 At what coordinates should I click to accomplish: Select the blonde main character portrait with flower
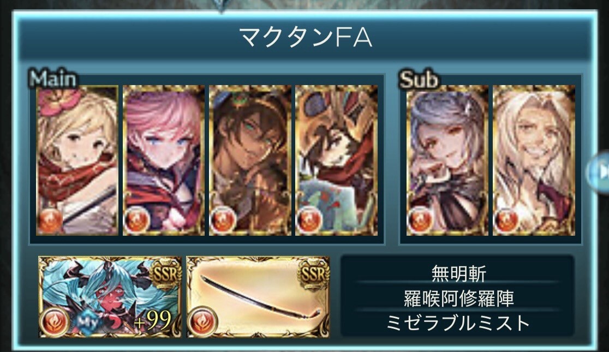[x=77, y=160]
